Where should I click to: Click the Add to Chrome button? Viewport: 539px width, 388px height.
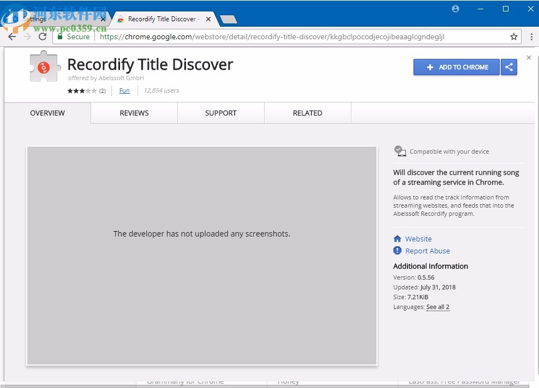pyautogui.click(x=457, y=67)
